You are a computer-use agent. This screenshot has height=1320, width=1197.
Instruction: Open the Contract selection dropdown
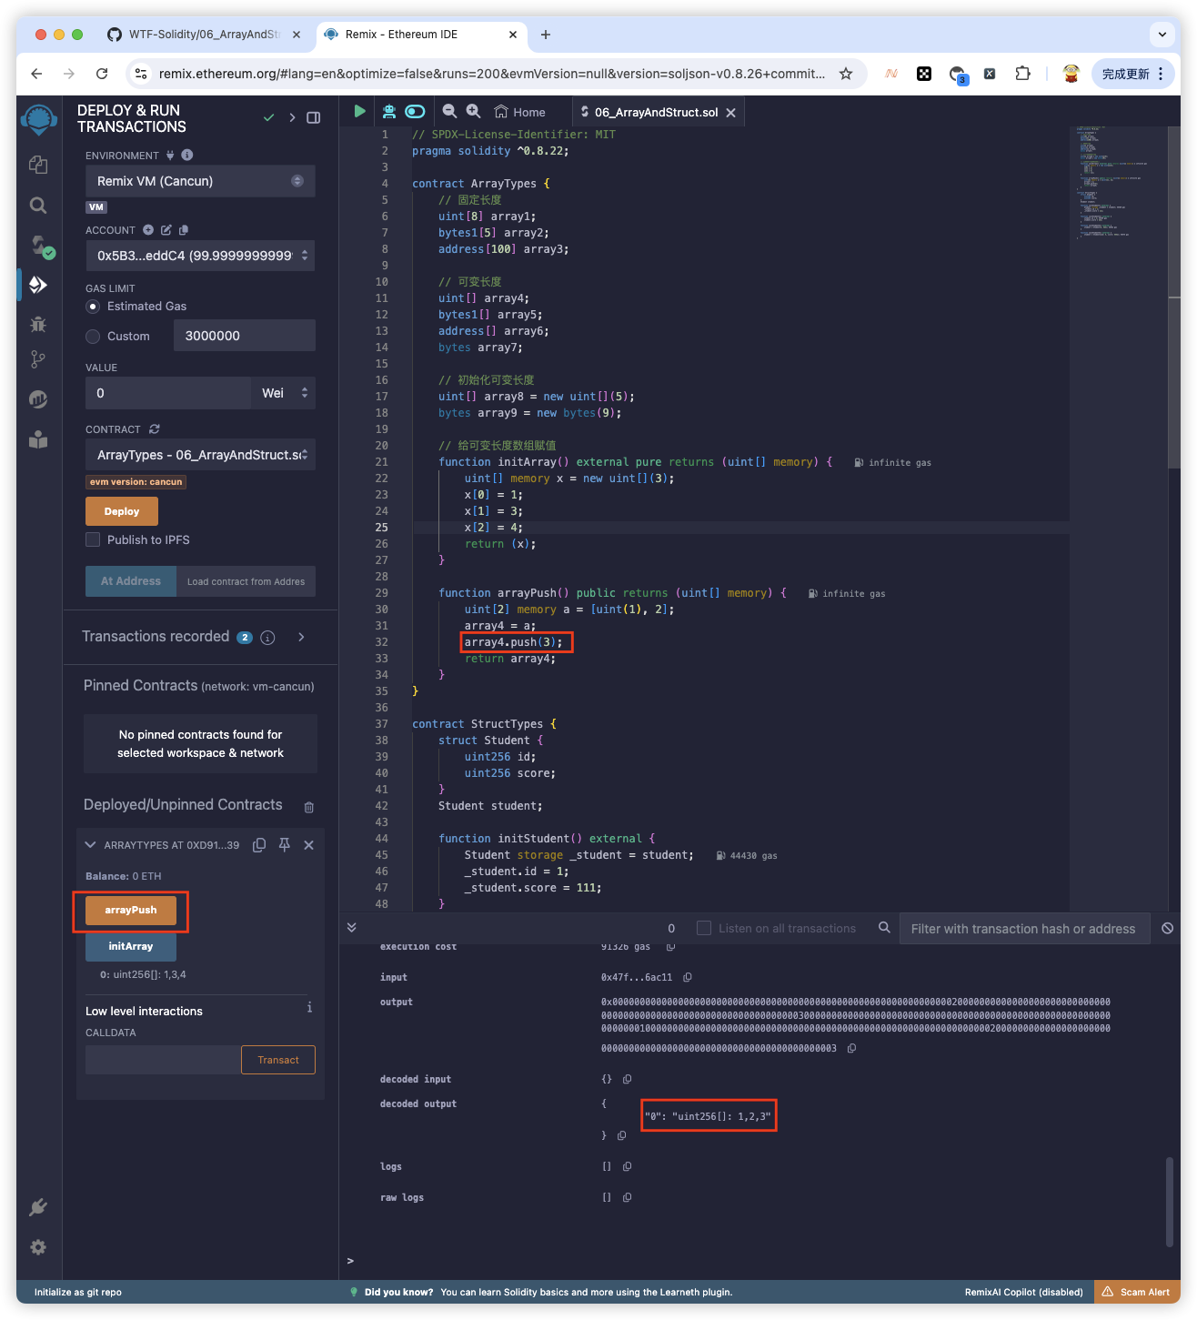200,455
